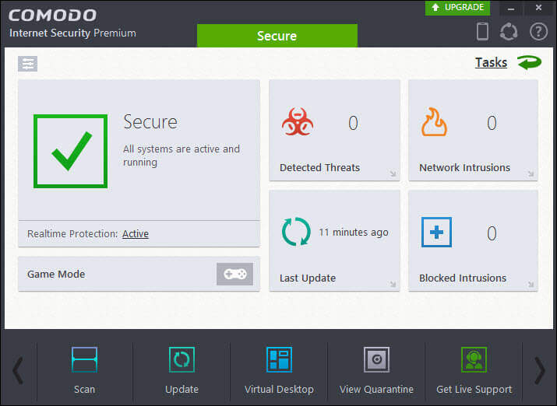Screen dimensions: 557x406
Task: Expand the Network Intrusions tile corner arrow
Action: [531, 173]
